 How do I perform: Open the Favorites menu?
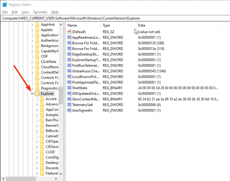coord(40,12)
